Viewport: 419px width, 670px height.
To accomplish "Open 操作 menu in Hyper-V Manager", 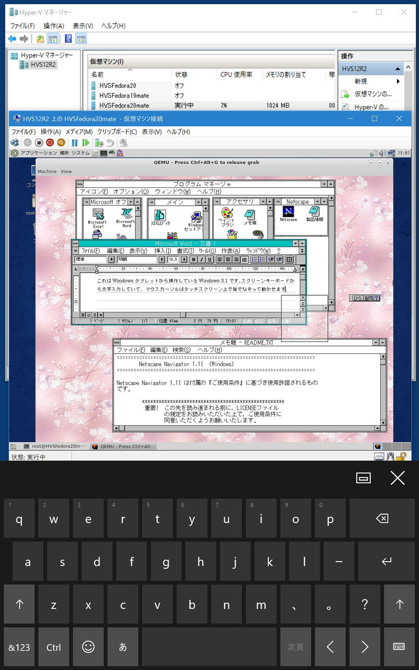I will coord(54,26).
